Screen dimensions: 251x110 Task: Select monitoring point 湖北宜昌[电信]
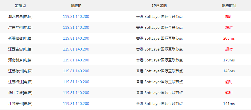(x=20, y=16)
